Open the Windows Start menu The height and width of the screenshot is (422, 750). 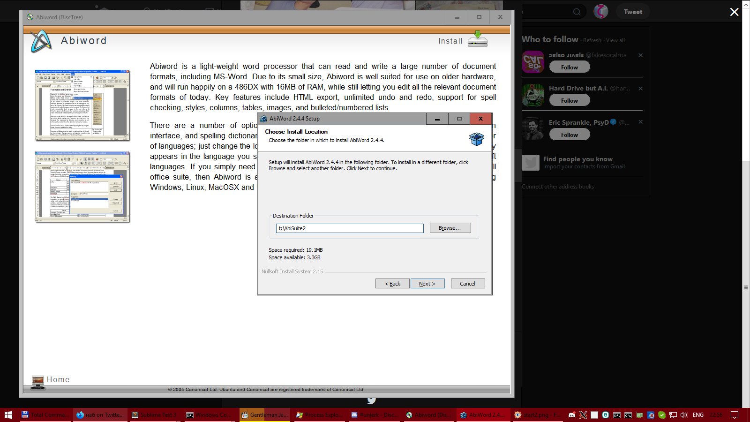[x=8, y=415]
